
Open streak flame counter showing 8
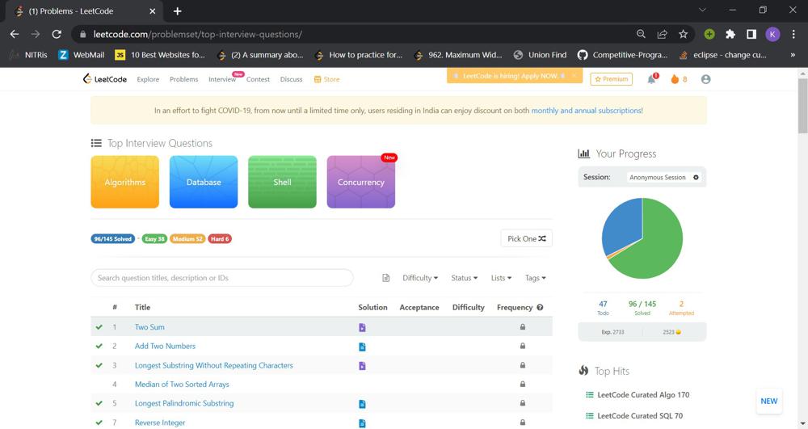pos(679,79)
